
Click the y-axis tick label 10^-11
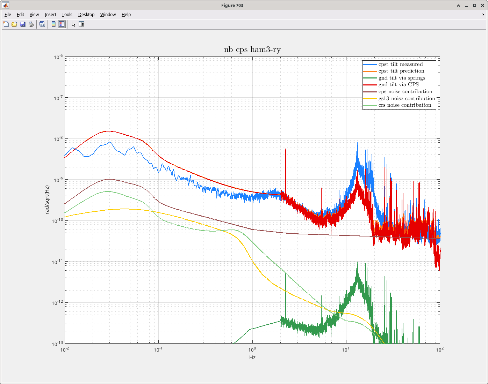(x=57, y=262)
